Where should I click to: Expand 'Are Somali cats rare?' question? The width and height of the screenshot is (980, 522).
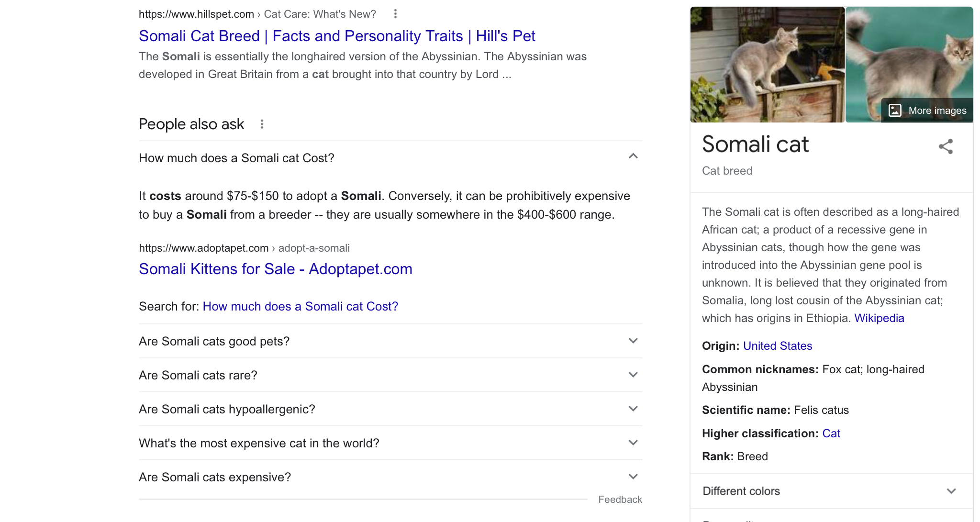click(x=633, y=375)
